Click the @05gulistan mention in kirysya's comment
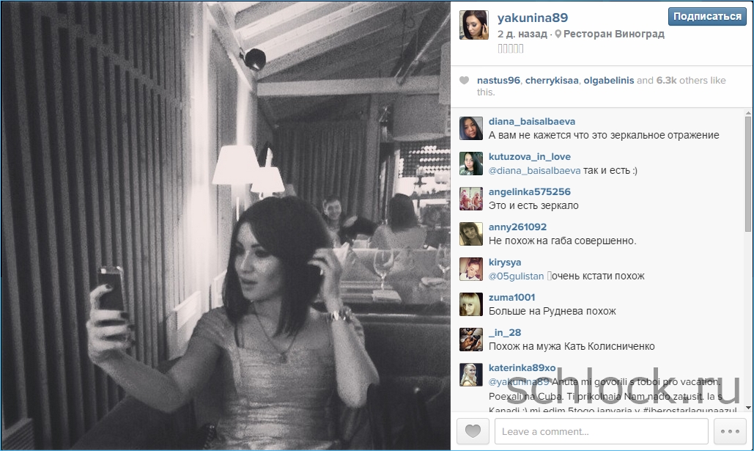Image resolution: width=754 pixels, height=451 pixels. 516,276
